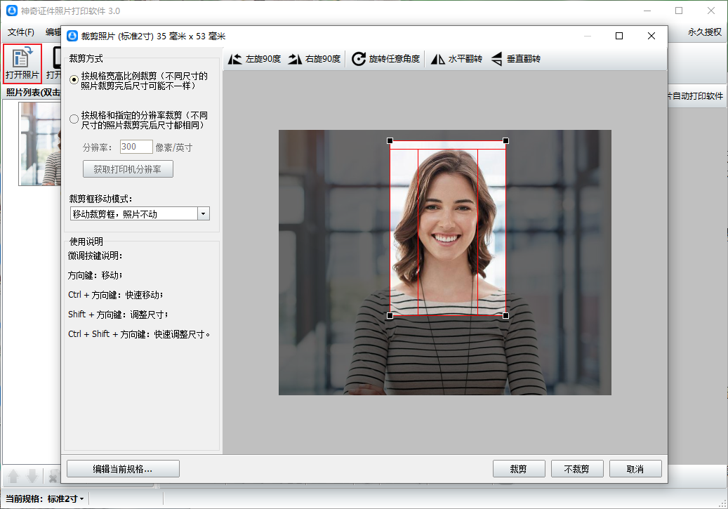Select crop by specified resolution radio option
Viewport: 728px width, 509px height.
[74, 119]
